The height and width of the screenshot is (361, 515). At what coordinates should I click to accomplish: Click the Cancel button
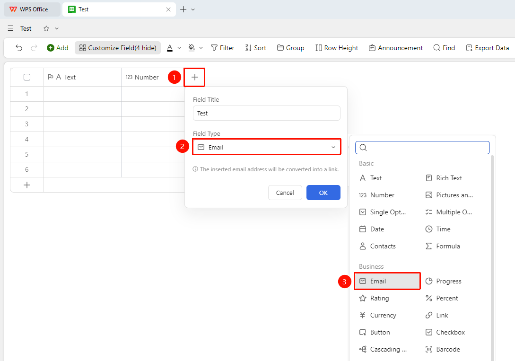click(285, 193)
